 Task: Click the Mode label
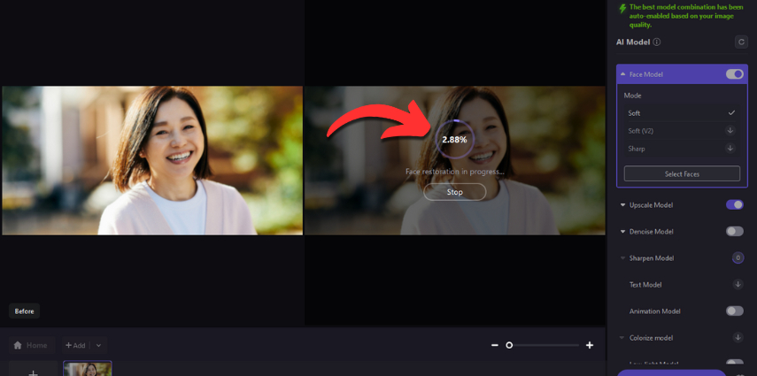(632, 96)
